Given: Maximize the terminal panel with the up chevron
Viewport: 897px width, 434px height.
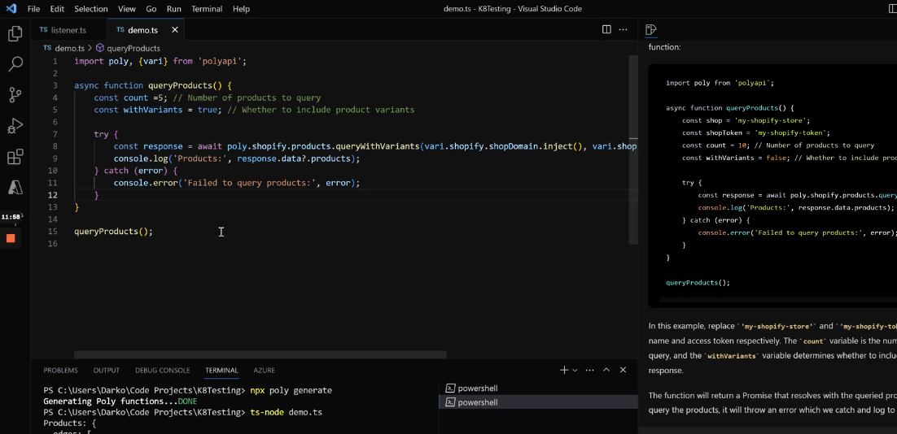Looking at the screenshot, I should 606,370.
